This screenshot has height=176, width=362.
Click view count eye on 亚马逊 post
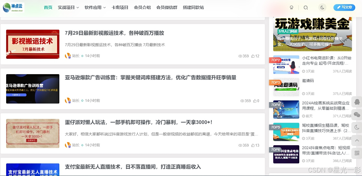click(242, 101)
